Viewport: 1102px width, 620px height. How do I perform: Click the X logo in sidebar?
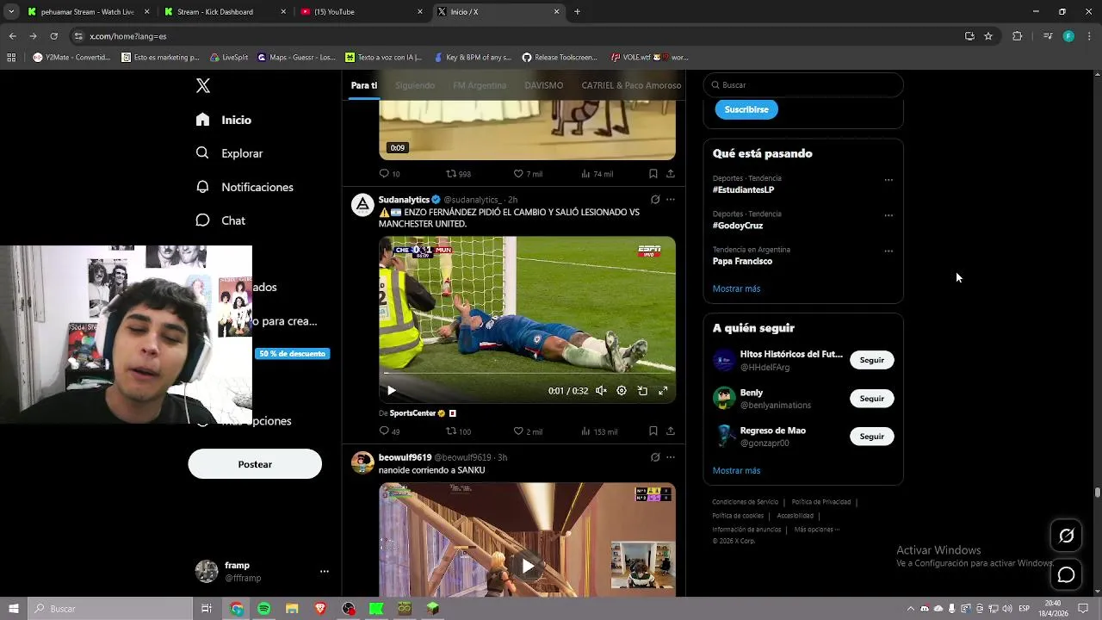tap(203, 85)
